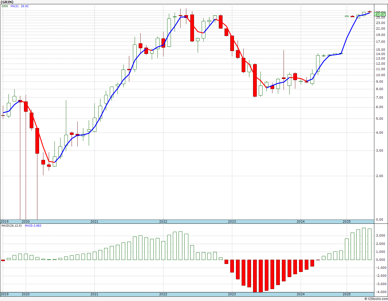
Task: Click the (GRIN) ticker title
Action: point(7,2)
